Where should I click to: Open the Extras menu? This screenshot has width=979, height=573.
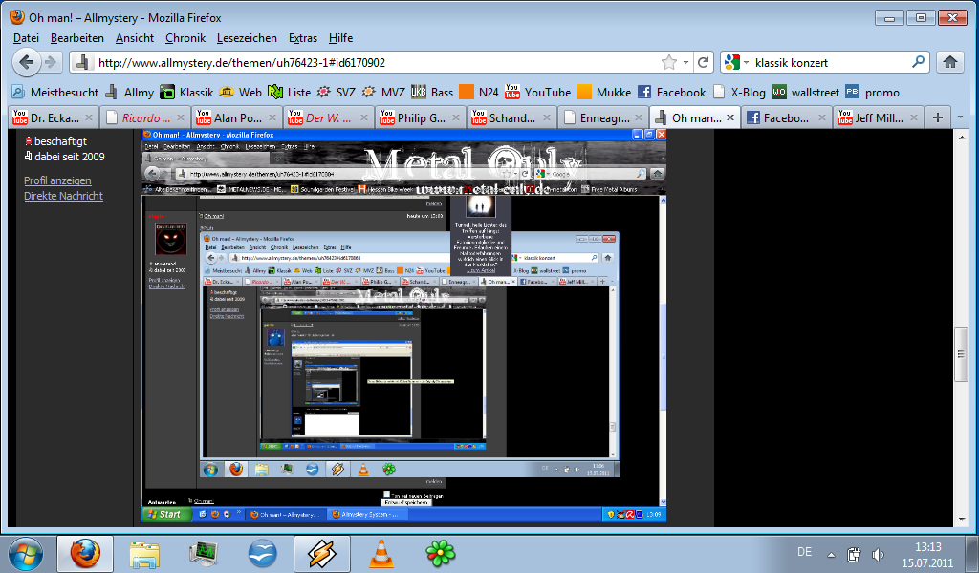click(x=303, y=38)
